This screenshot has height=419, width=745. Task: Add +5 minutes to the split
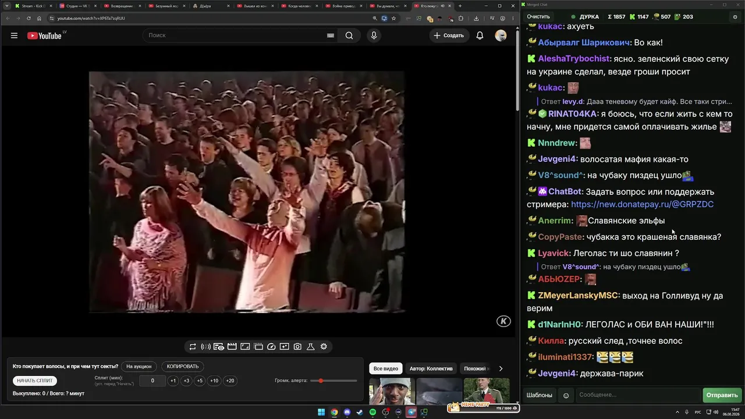tap(200, 381)
